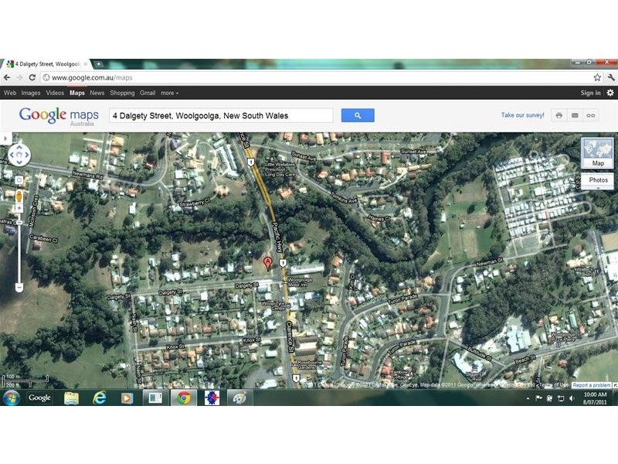Click the Google taskbar toolbar button
The height and width of the screenshot is (464, 618).
coord(39,397)
